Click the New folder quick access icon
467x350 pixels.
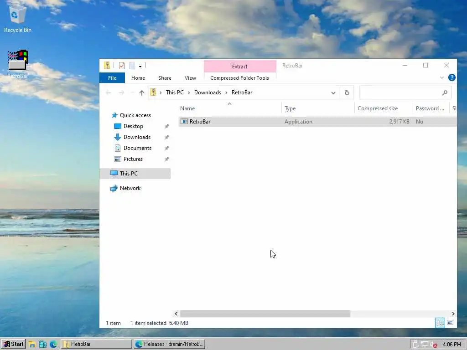(132, 66)
